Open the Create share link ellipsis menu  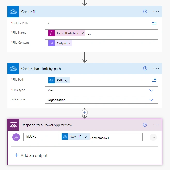click(156, 69)
